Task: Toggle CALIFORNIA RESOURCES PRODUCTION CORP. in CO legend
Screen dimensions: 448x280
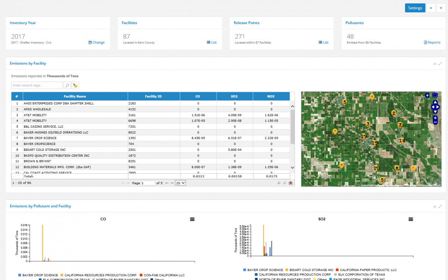Action: tap(99, 275)
